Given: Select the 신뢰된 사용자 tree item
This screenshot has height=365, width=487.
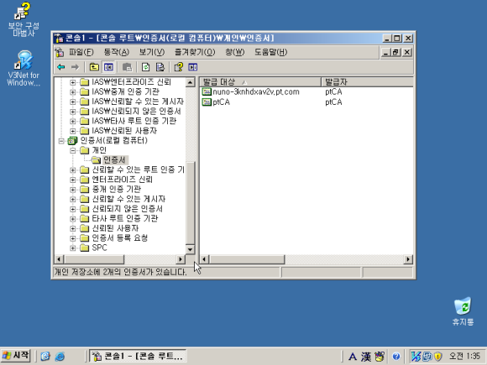Looking at the screenshot, I should click(x=115, y=228).
